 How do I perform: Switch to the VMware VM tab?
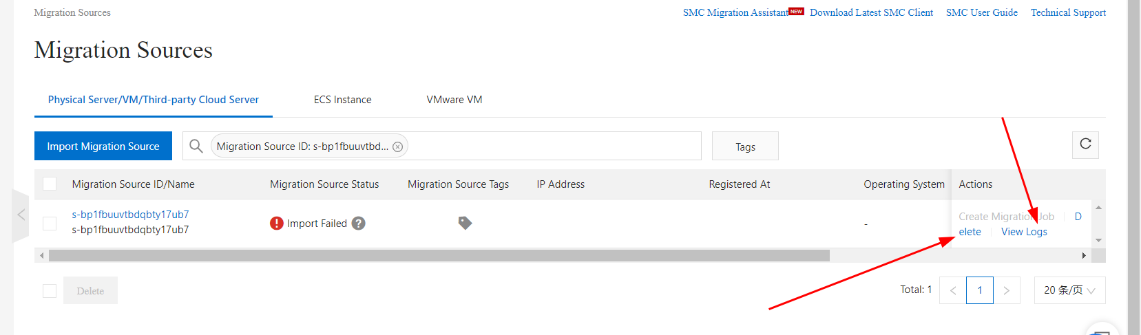point(454,100)
